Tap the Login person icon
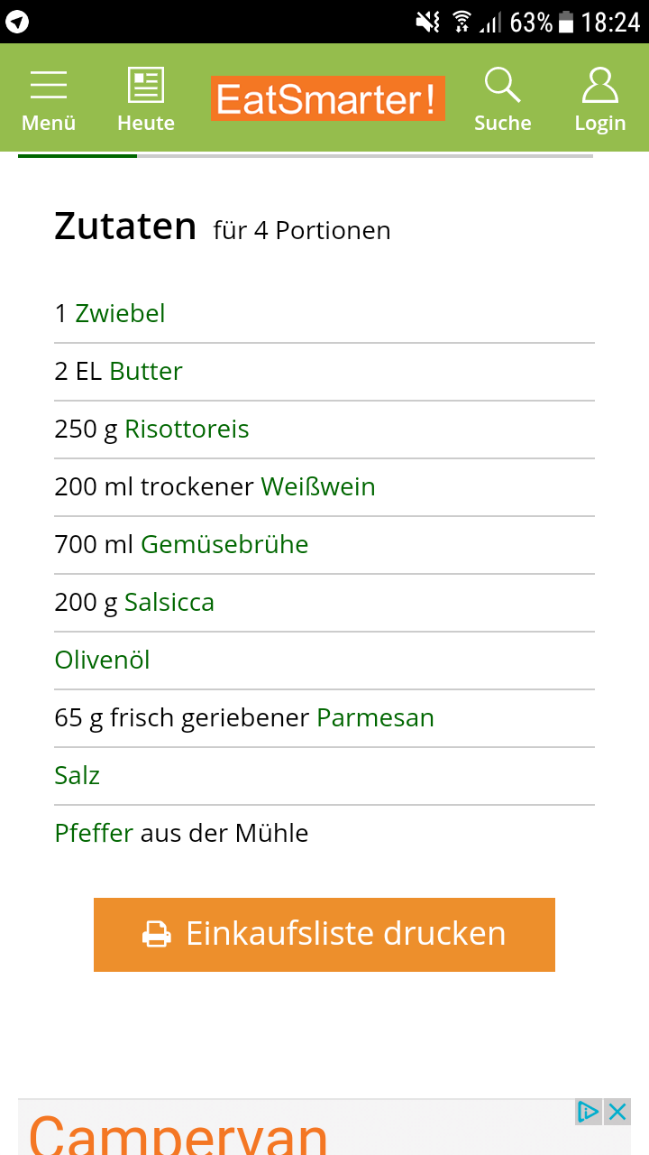 (x=599, y=86)
